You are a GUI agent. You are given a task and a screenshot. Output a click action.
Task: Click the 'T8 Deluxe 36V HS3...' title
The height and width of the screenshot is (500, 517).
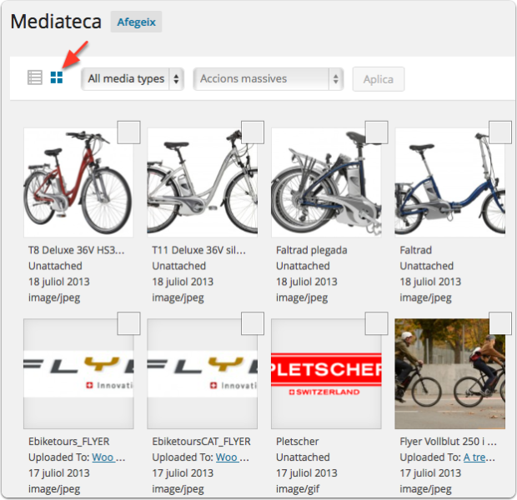coord(77,250)
